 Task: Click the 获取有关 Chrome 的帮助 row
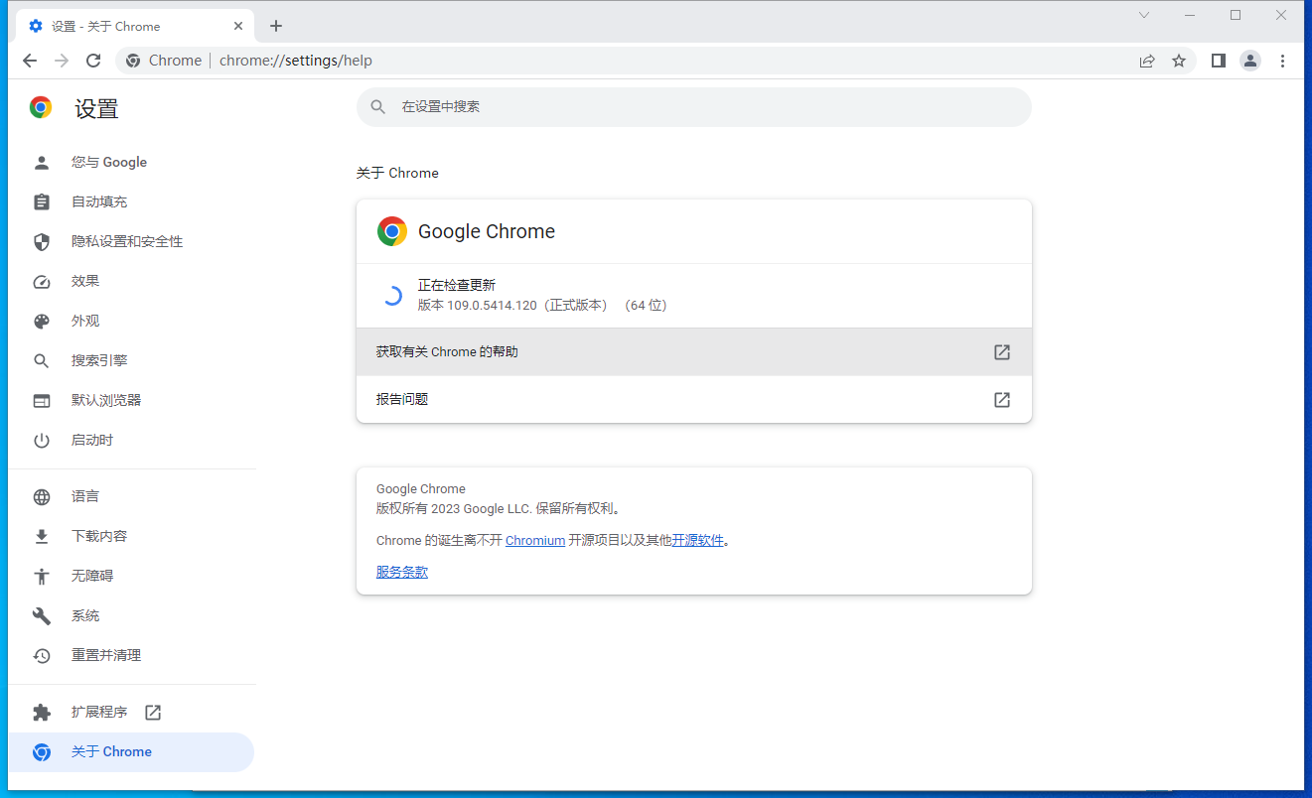694,351
